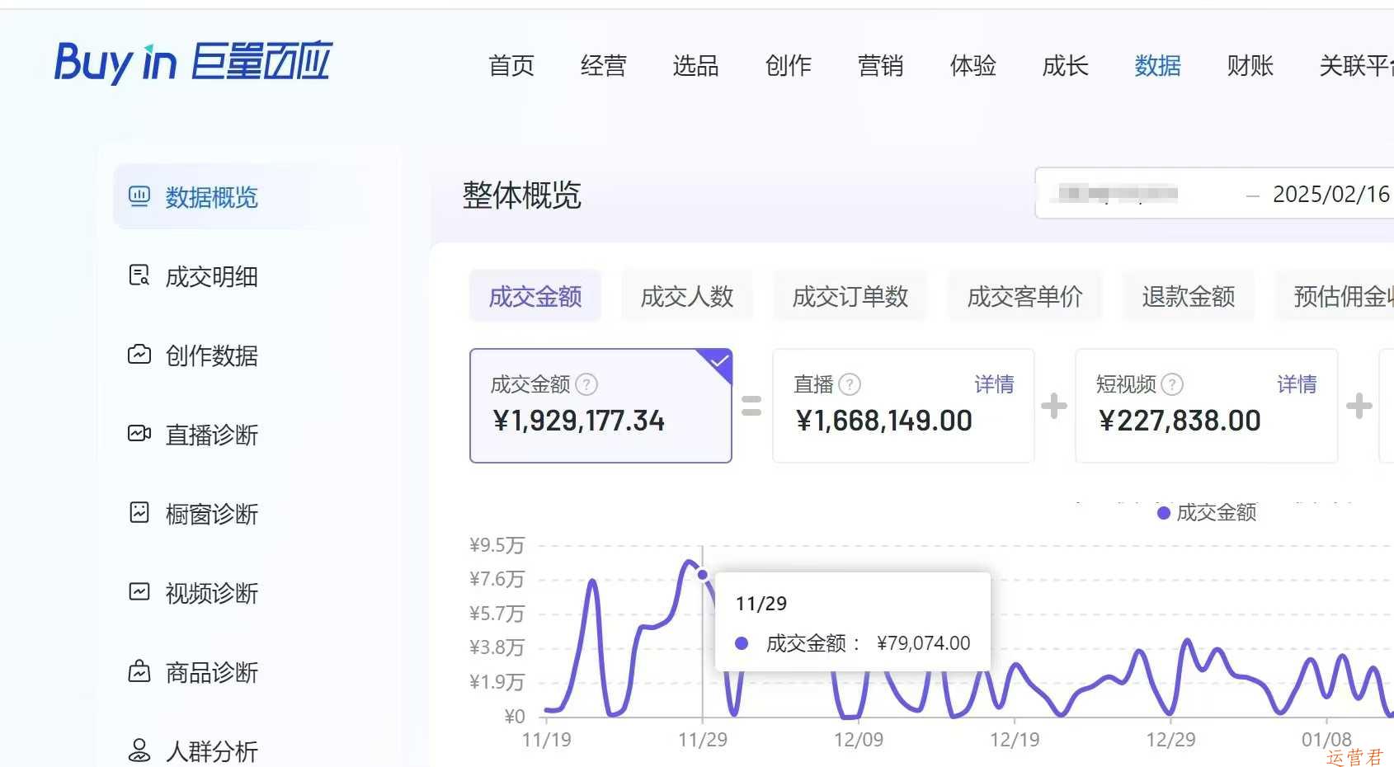The image size is (1394, 767).
Task: Click the 01/08 x-axis label
Action: (x=1326, y=740)
